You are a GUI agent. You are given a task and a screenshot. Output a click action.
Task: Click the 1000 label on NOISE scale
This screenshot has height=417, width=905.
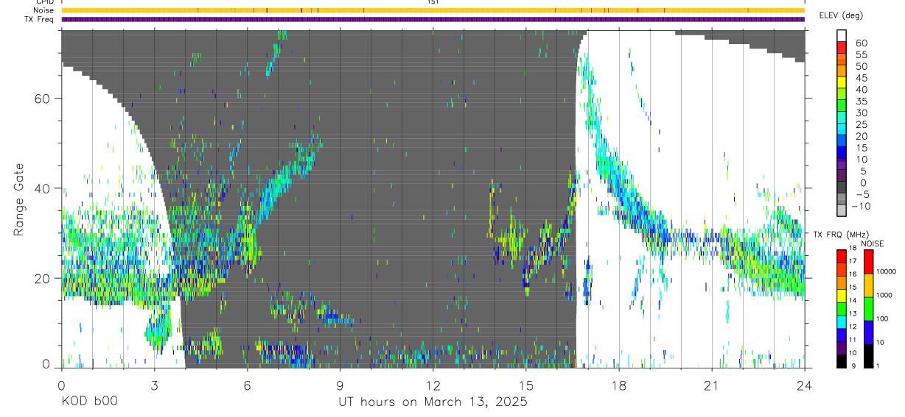(x=884, y=295)
